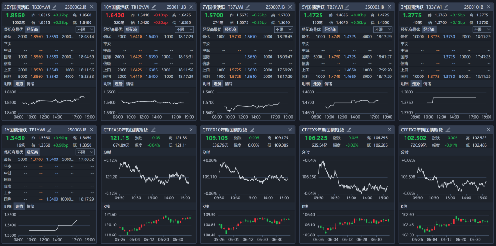Open the 不限 dropdown in 5Y国债活跃 panel

[x=383, y=29]
